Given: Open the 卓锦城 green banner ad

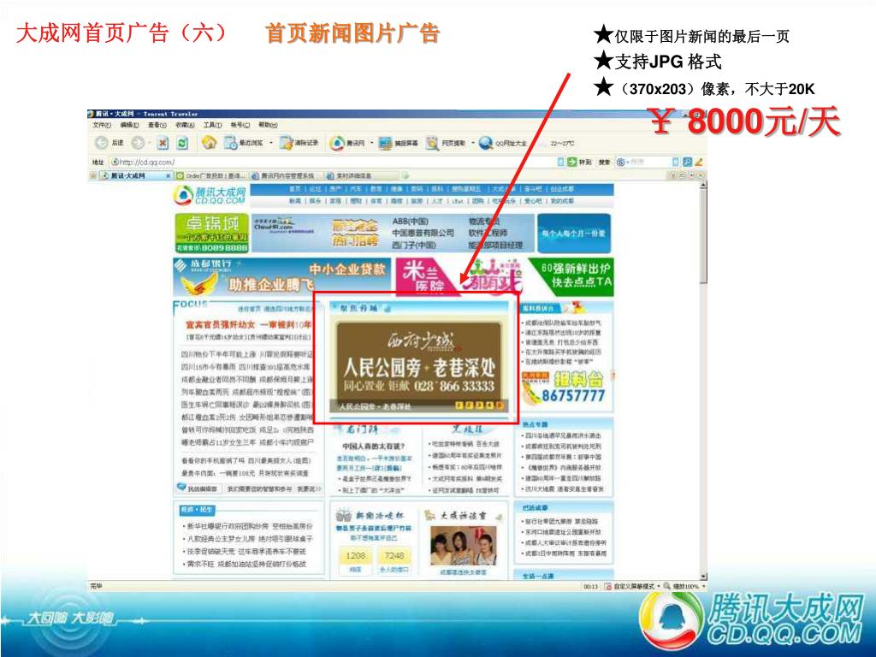Looking at the screenshot, I should [212, 233].
